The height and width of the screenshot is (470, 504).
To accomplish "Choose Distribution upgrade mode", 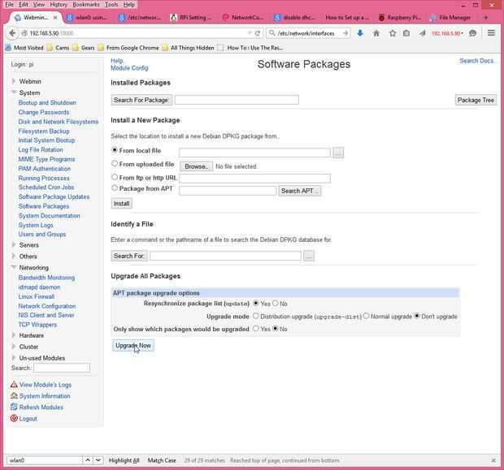I will coord(256,316).
